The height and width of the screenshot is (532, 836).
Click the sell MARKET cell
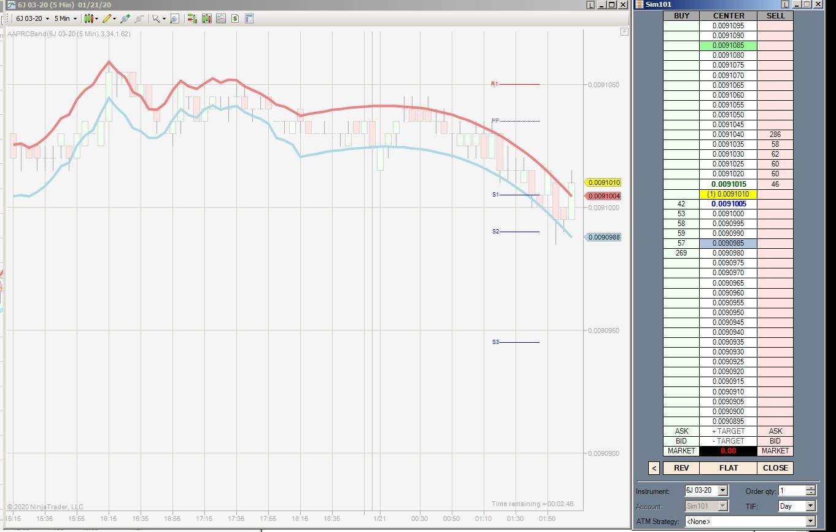[775, 451]
